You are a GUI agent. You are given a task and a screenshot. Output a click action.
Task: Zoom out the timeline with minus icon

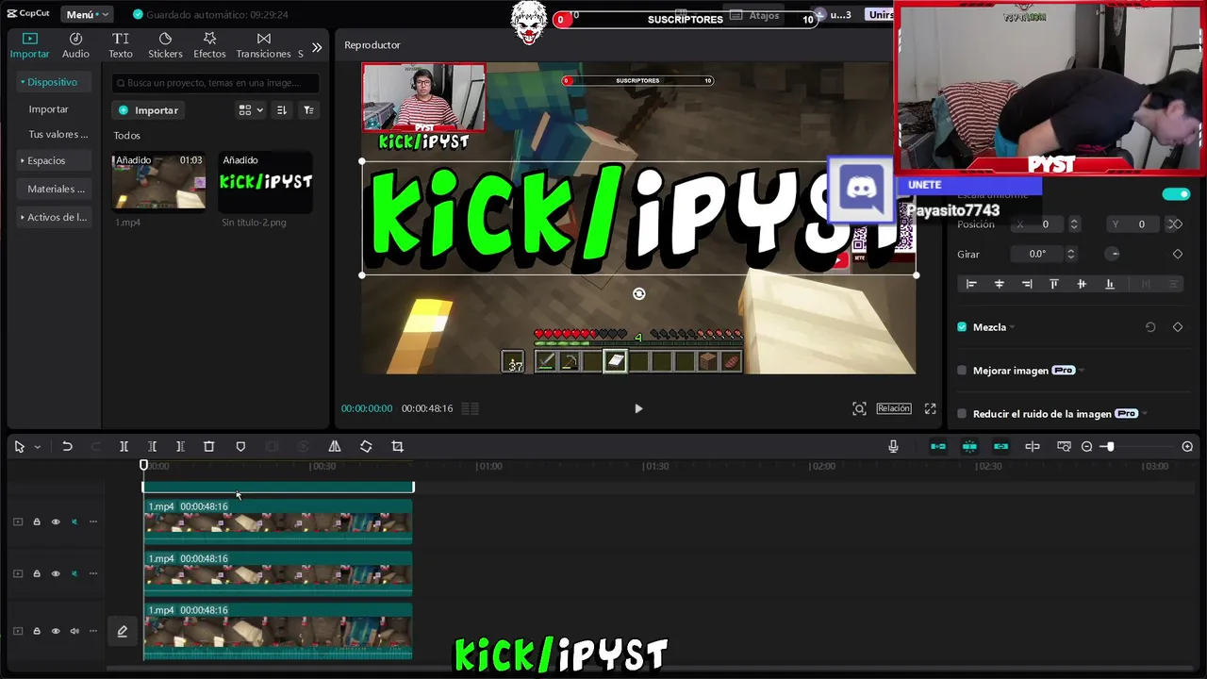1087,446
